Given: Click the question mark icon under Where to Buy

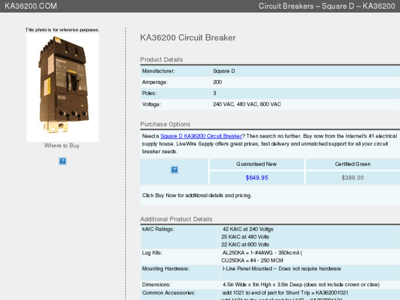Looking at the screenshot, I should point(63,161).
